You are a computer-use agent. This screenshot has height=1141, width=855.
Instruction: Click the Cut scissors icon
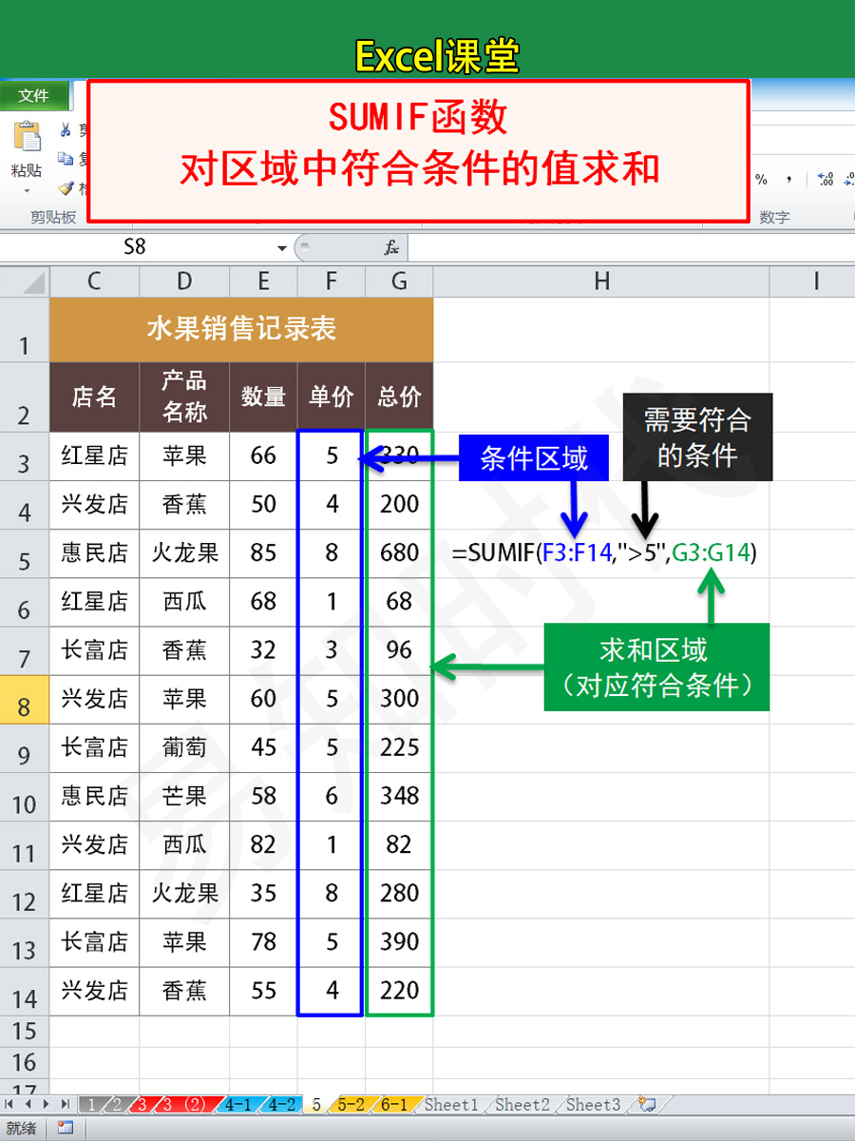point(66,130)
